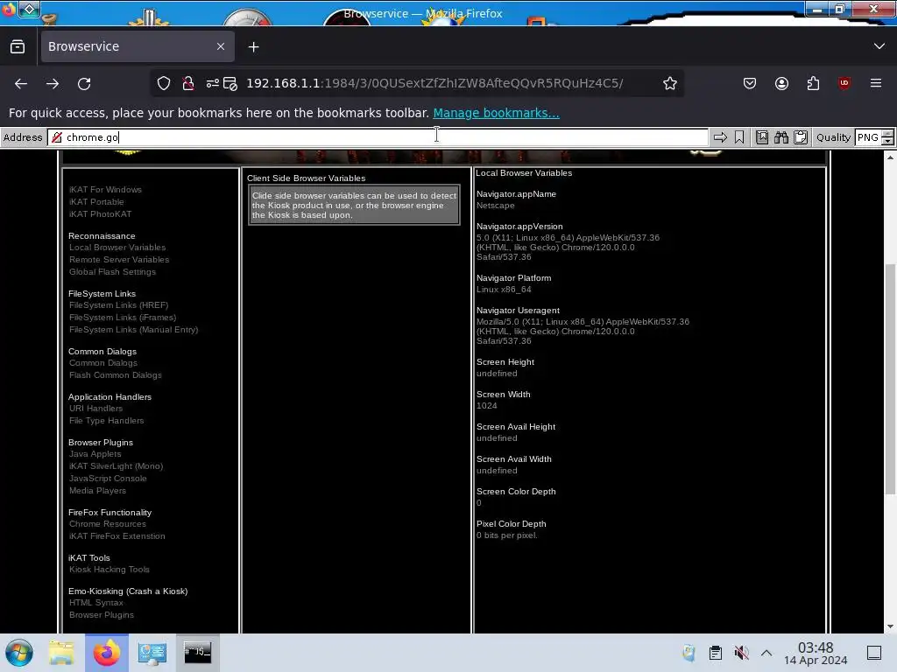Viewport: 897px width, 672px height.
Task: Open iKAT FireFox Extenstion link
Action: [117, 536]
